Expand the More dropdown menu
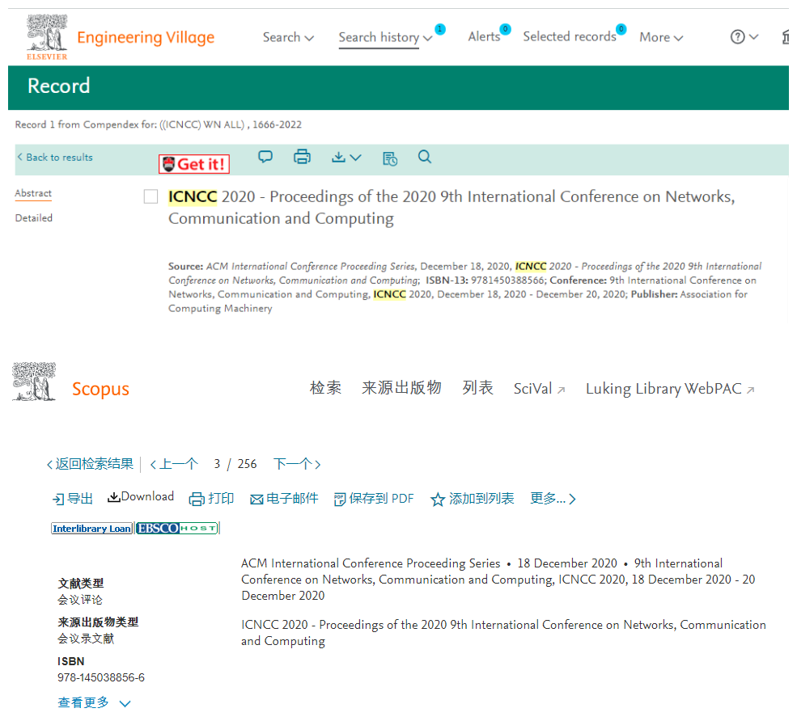Image resolution: width=797 pixels, height=721 pixels. tap(661, 37)
